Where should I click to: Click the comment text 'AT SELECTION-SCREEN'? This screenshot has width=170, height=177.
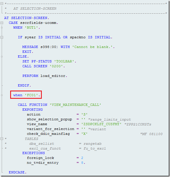pos(35,9)
